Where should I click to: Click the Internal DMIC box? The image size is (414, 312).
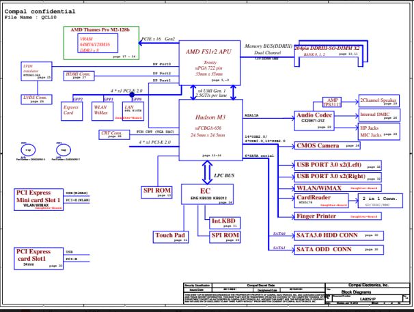pos(379,115)
